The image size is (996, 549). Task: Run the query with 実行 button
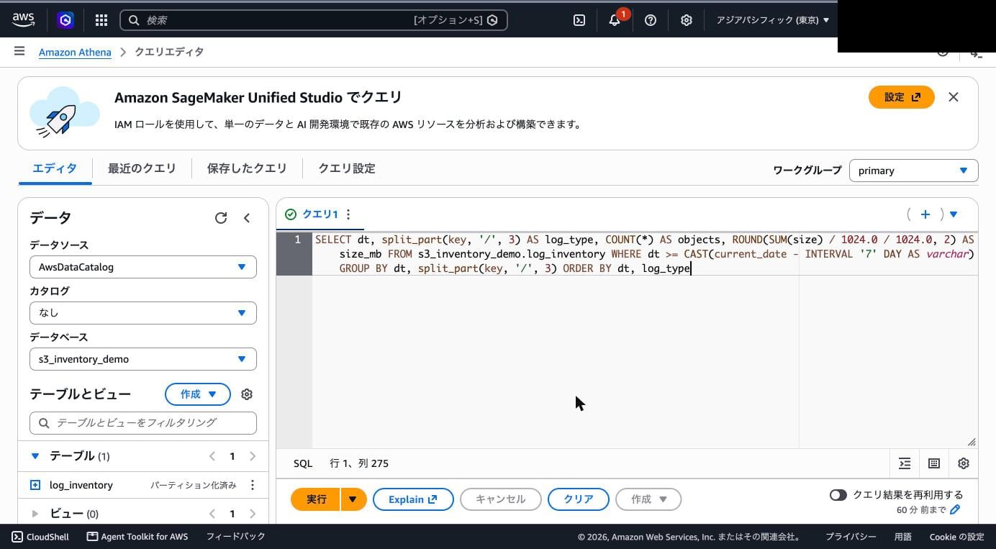click(316, 499)
